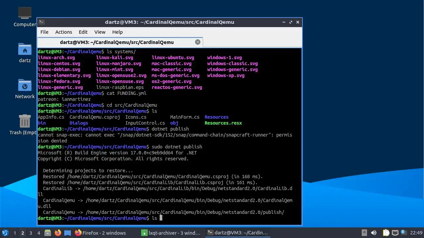Click the 'patreon: ianmartinez' output line
This screenshot has height=238, width=424.
tap(64, 99)
